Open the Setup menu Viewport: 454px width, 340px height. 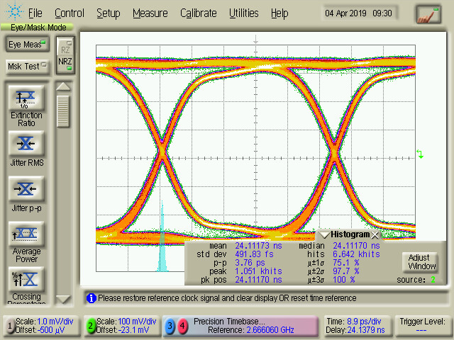click(x=109, y=13)
